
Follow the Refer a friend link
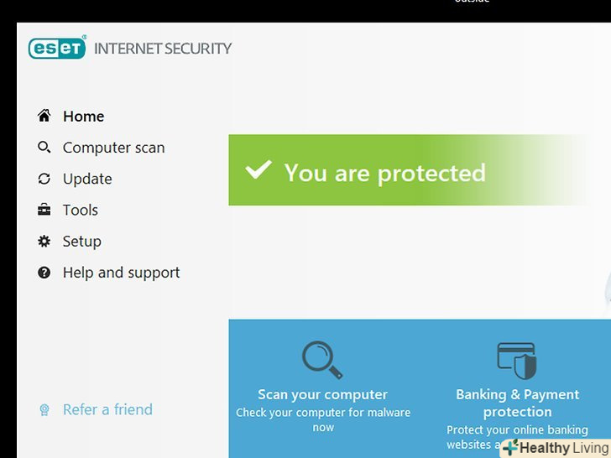[107, 409]
